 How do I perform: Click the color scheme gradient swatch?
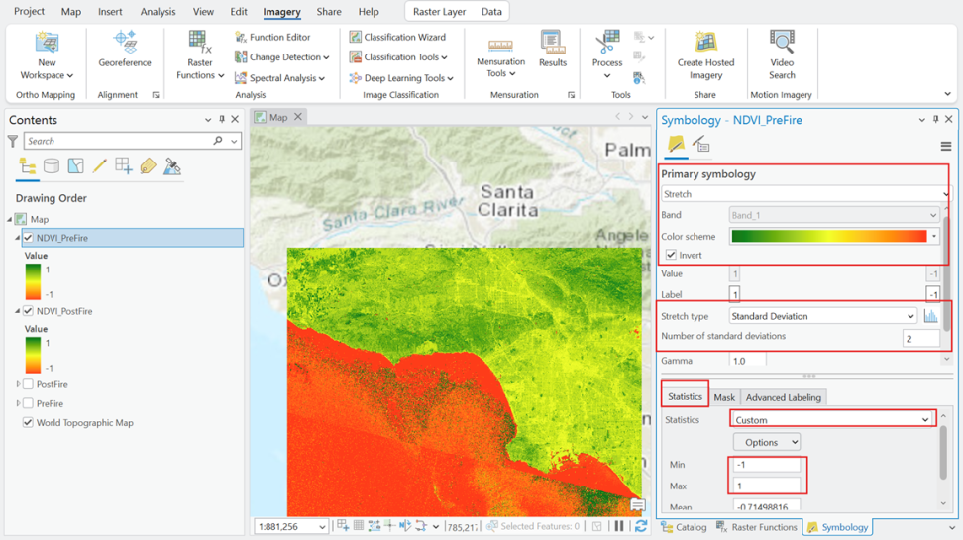point(829,237)
